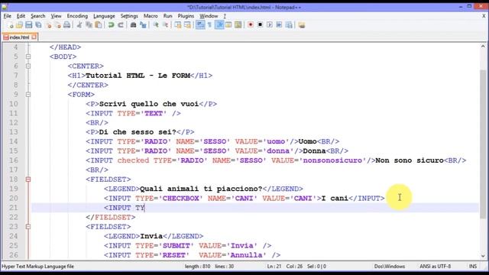Open user-defined language toolbar icon

coord(228,25)
